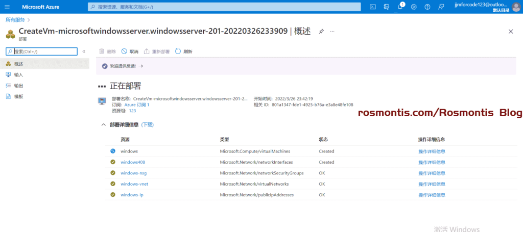Click the account email jjmforcode123@outloo...
Screen dimensions: 523x232
coord(482,4)
